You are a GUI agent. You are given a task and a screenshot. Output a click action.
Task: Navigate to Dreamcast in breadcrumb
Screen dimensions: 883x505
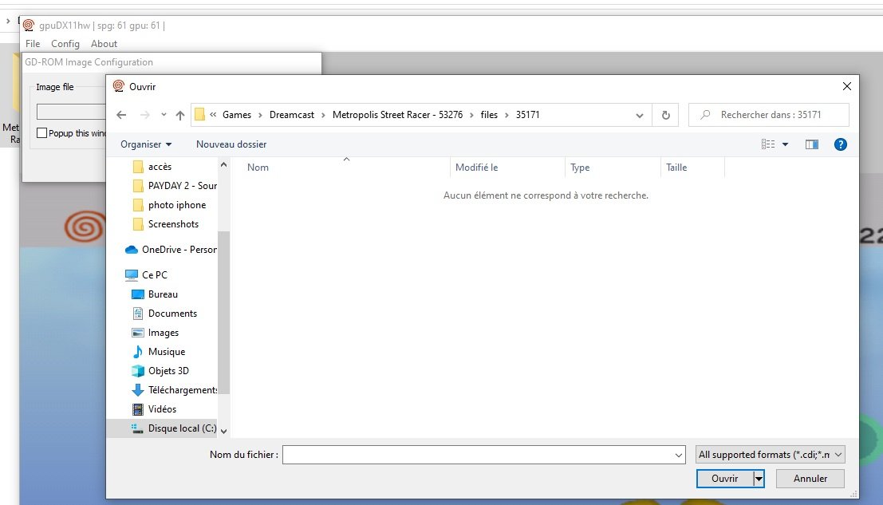(x=292, y=115)
